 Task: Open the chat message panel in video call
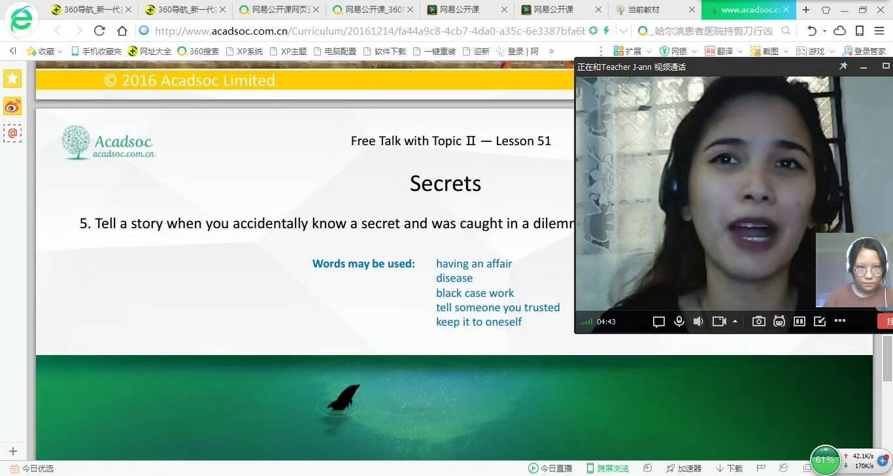(x=659, y=321)
